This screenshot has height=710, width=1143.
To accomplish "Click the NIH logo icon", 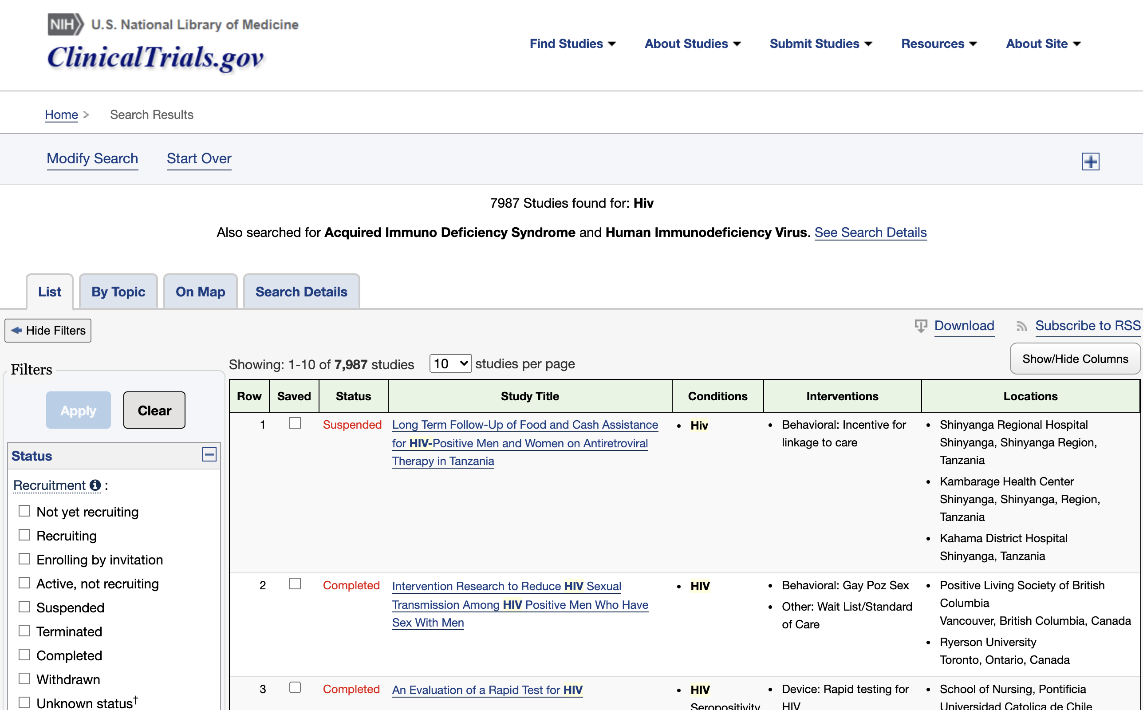I will point(65,24).
